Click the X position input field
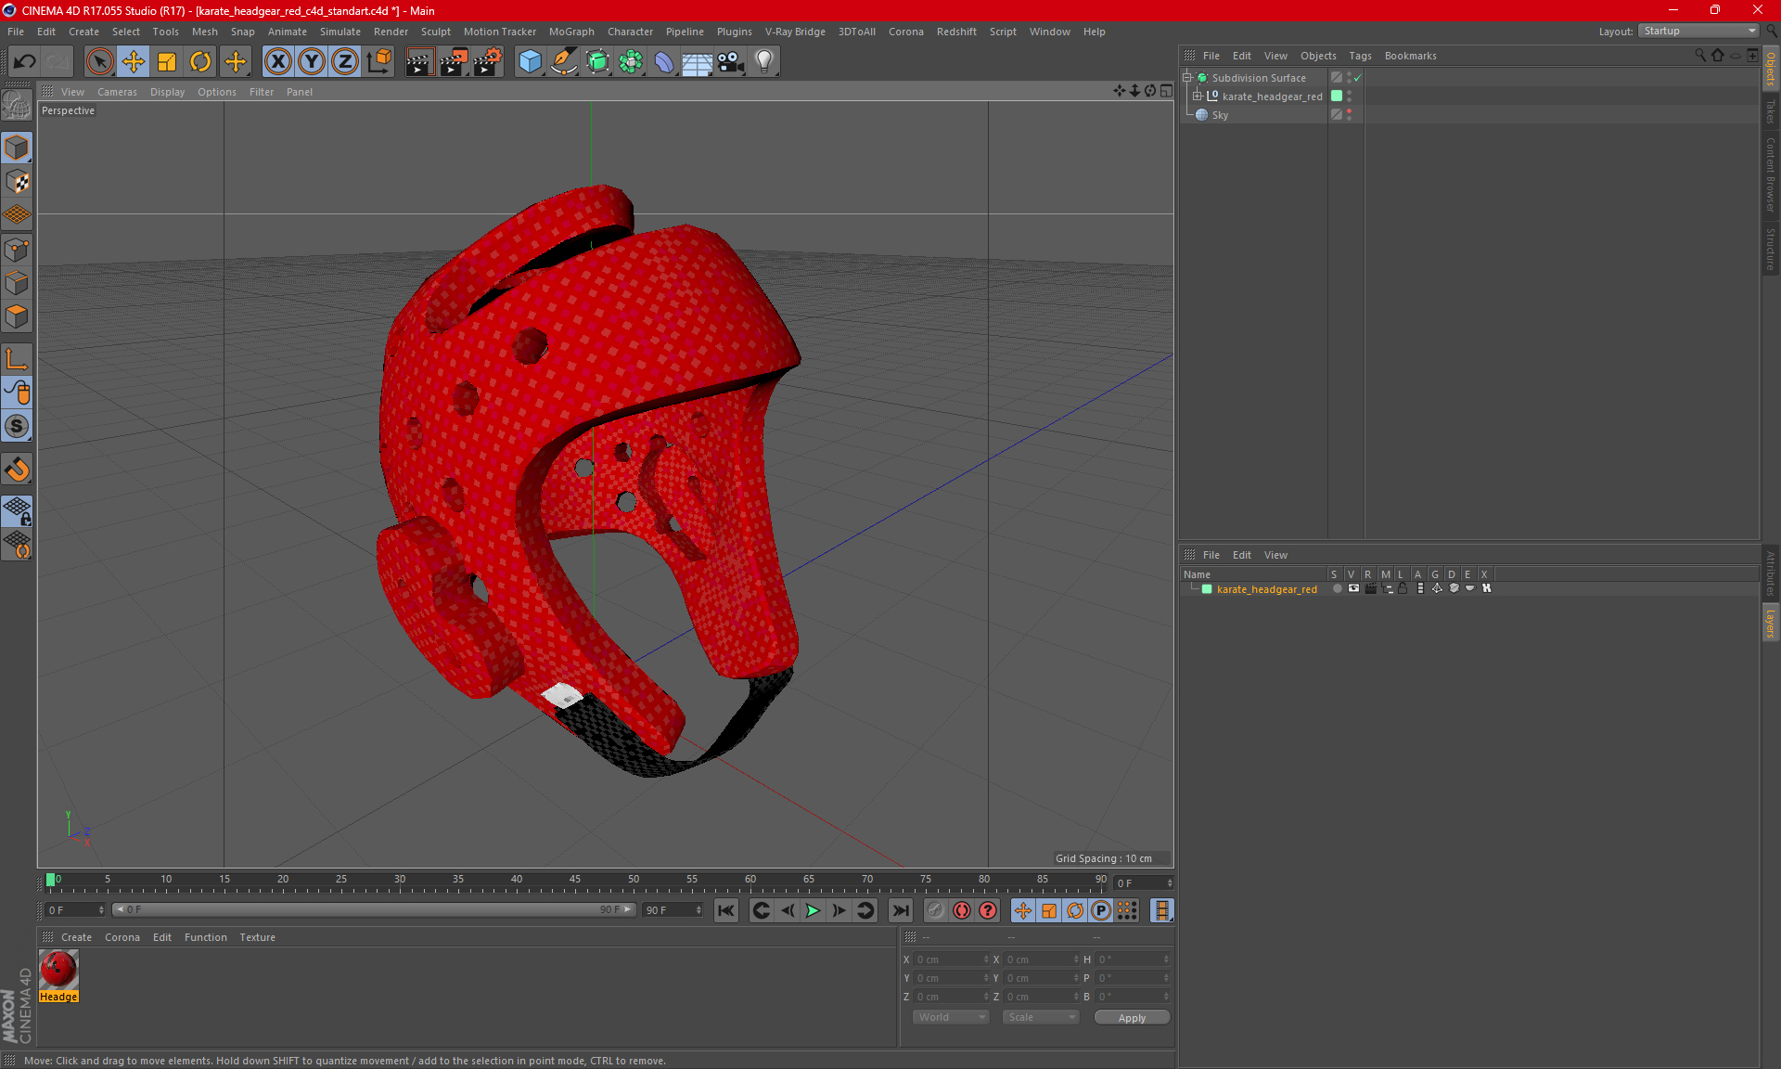Image resolution: width=1781 pixels, height=1069 pixels. (951, 960)
